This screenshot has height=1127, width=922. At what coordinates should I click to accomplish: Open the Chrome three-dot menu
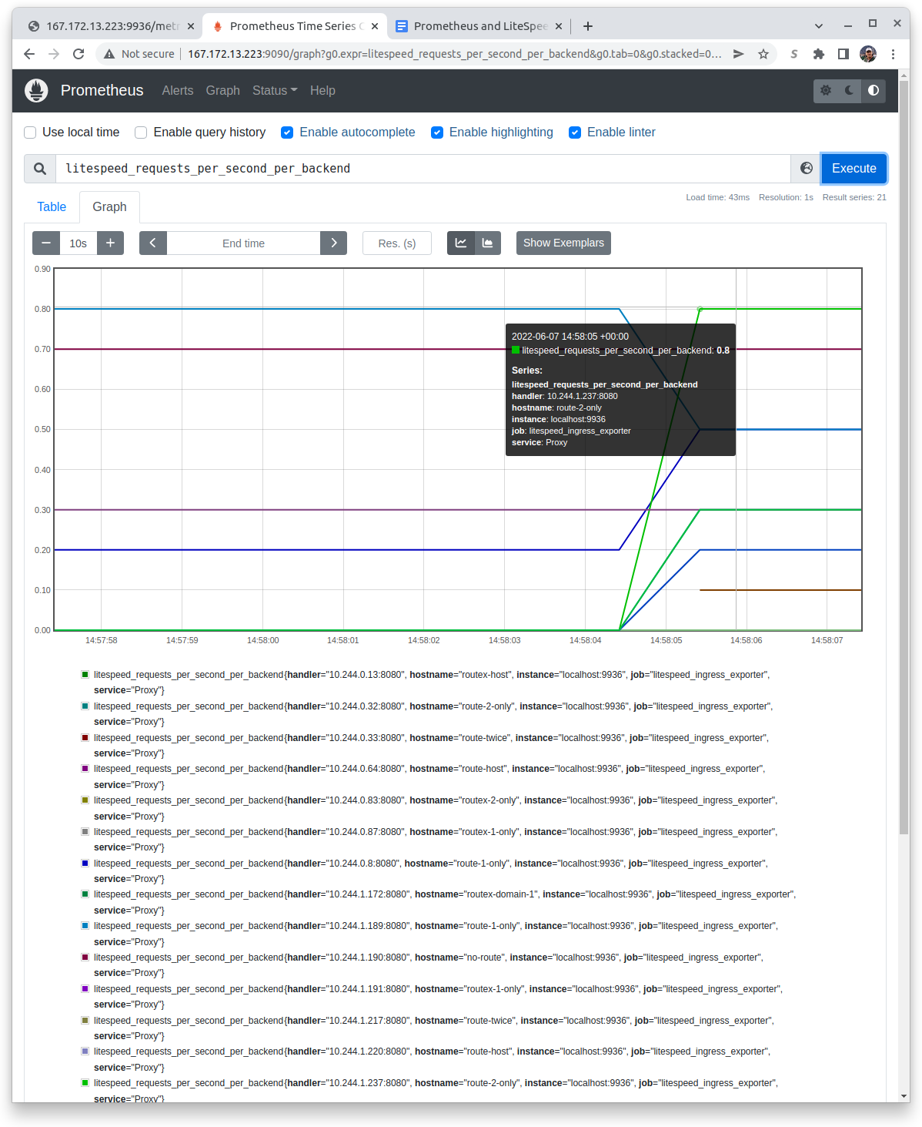click(x=893, y=54)
